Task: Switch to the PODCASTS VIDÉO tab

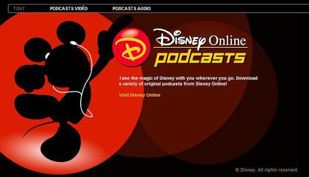Action: (69, 9)
